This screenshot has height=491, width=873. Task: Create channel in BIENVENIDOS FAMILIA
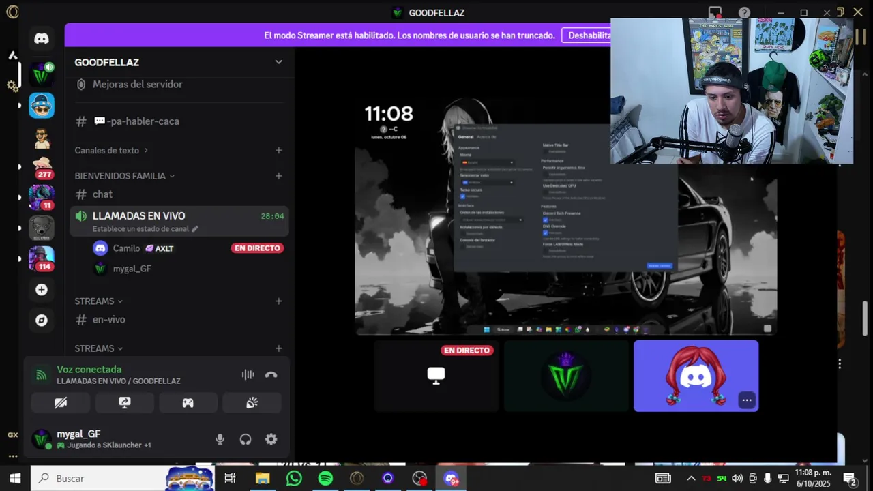(x=278, y=175)
